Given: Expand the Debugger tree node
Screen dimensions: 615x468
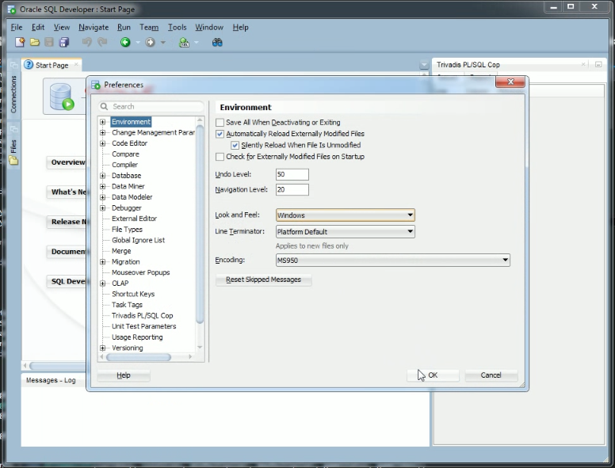Looking at the screenshot, I should tap(103, 207).
